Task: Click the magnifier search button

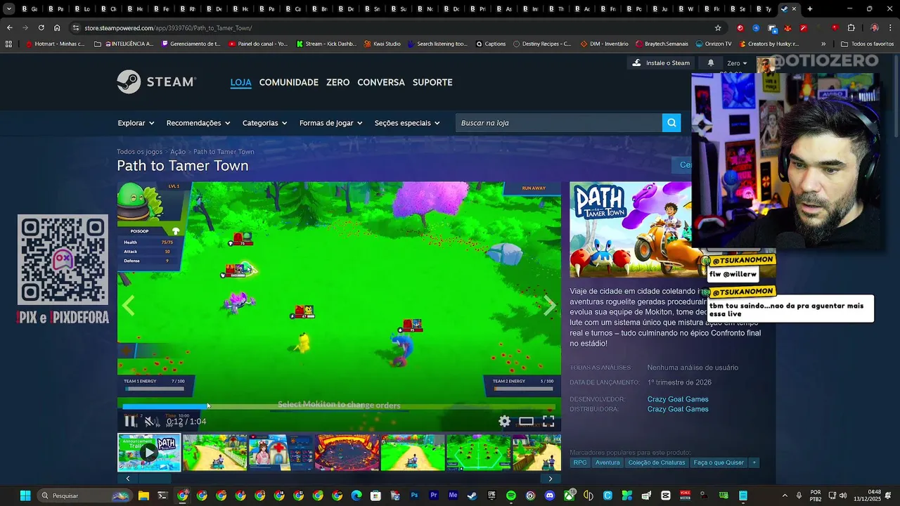Action: pyautogui.click(x=671, y=123)
